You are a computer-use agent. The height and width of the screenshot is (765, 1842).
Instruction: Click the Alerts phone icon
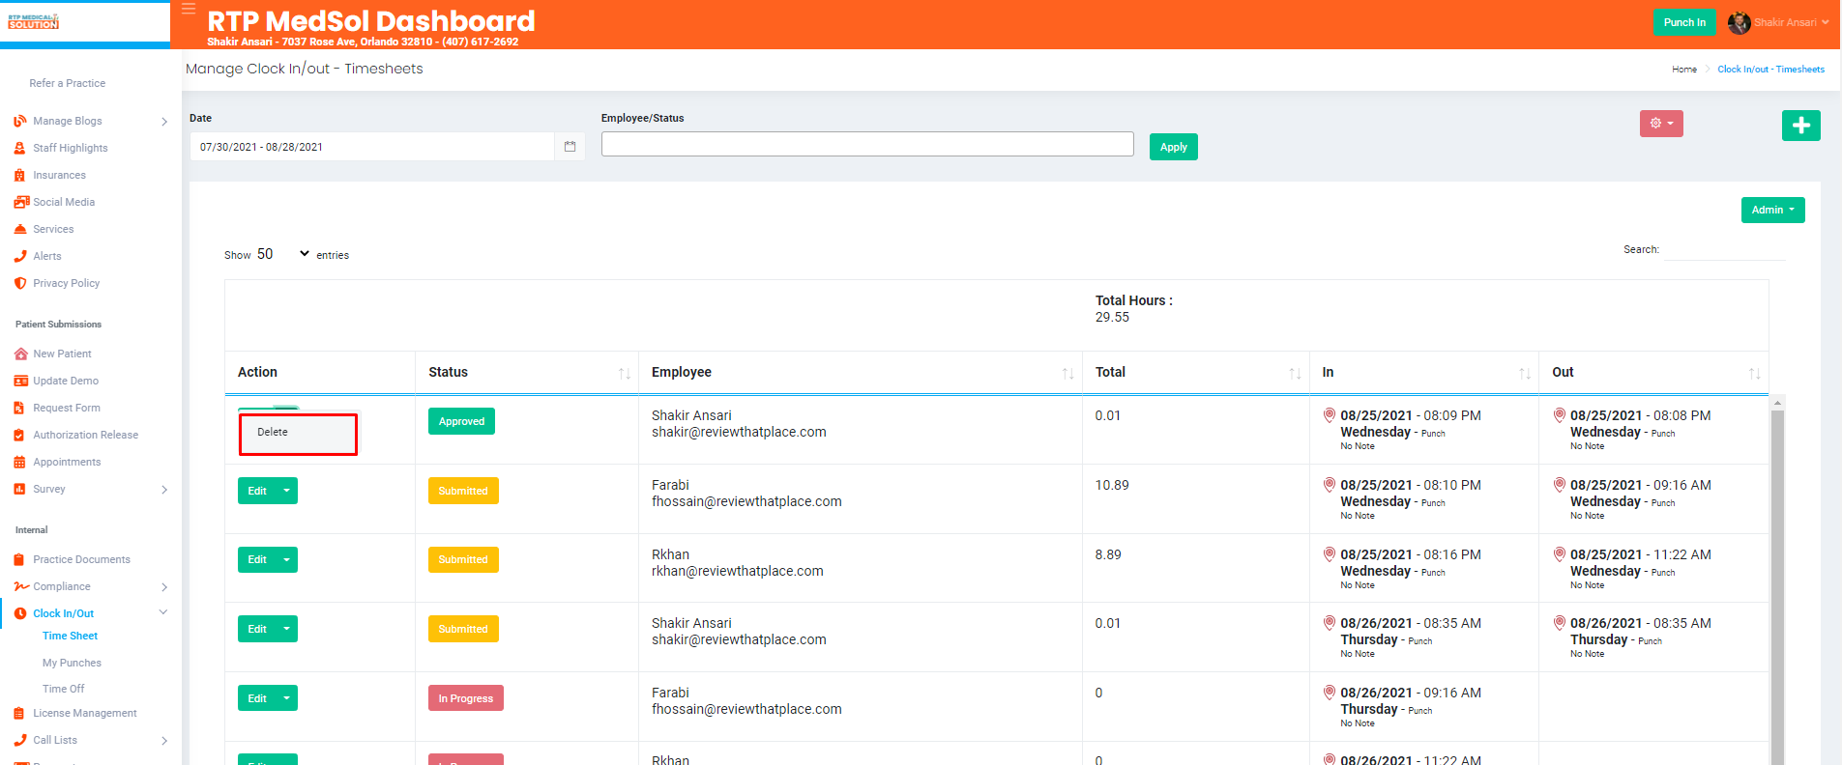point(20,256)
